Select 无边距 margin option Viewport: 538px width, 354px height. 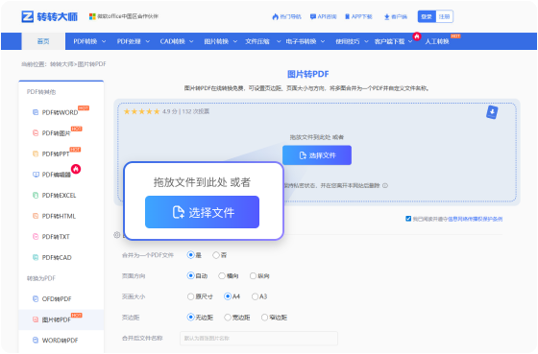pos(191,317)
